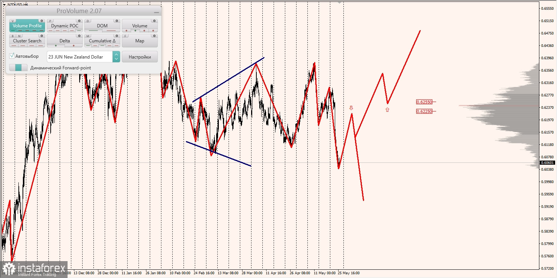Image resolution: width=557 pixels, height=278 pixels.
Task: Click the NZDUSD,H4 chart title
Action: [18, 5]
